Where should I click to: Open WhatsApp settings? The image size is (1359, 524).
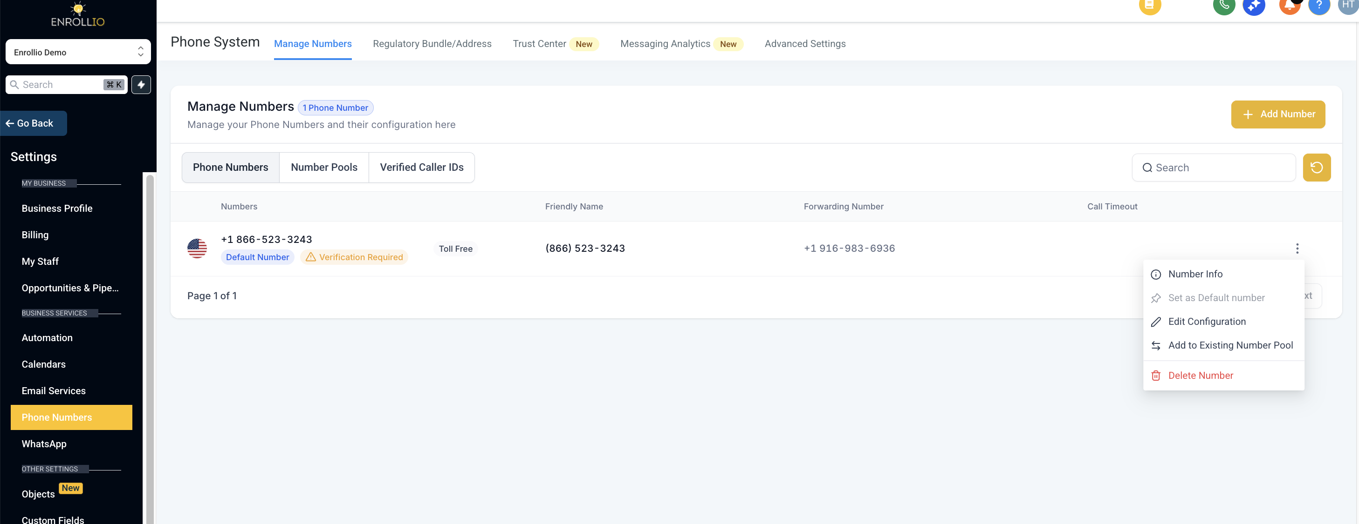[44, 444]
